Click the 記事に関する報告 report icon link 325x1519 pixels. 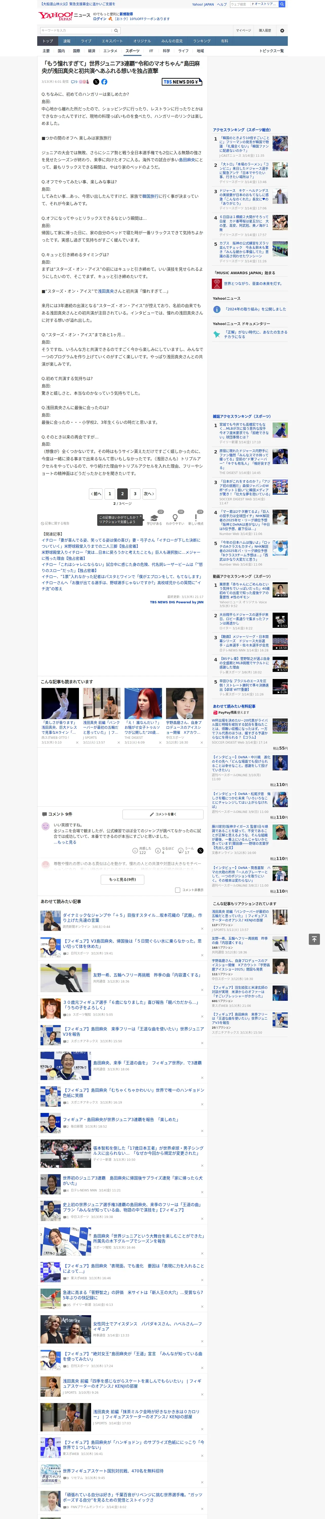[55, 523]
